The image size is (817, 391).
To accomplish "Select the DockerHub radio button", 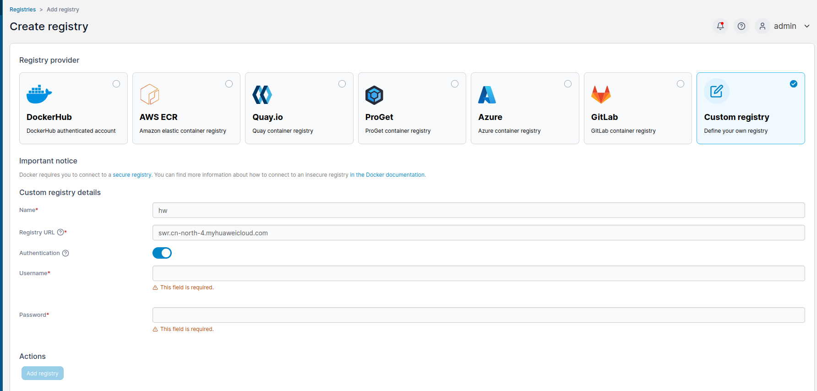I will [116, 84].
